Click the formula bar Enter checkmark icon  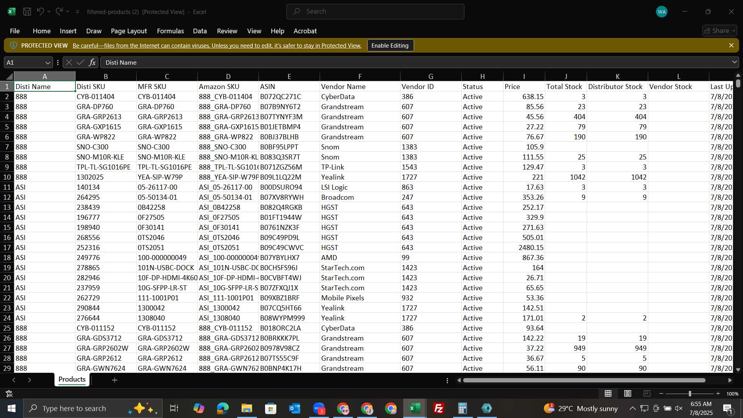(x=80, y=62)
